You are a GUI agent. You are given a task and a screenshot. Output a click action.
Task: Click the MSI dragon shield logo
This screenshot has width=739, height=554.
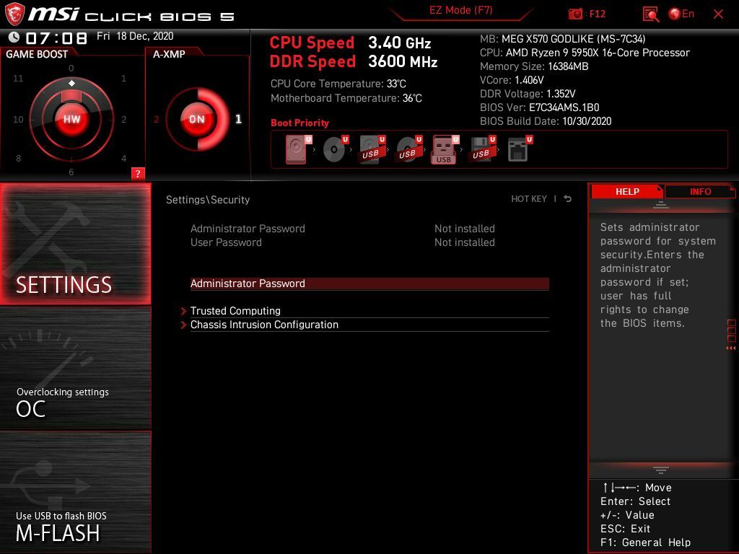14,14
